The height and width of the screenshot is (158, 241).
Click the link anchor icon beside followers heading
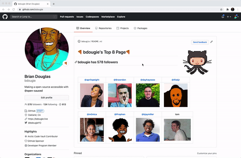pos(76,62)
